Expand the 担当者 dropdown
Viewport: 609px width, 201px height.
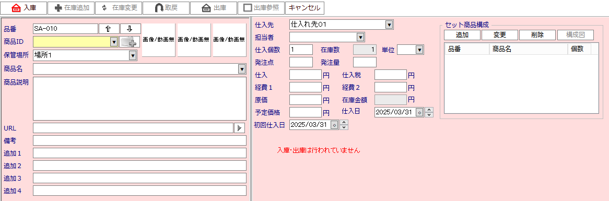point(360,37)
